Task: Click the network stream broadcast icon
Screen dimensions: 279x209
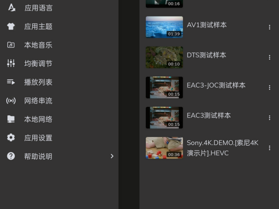Action: point(11,101)
